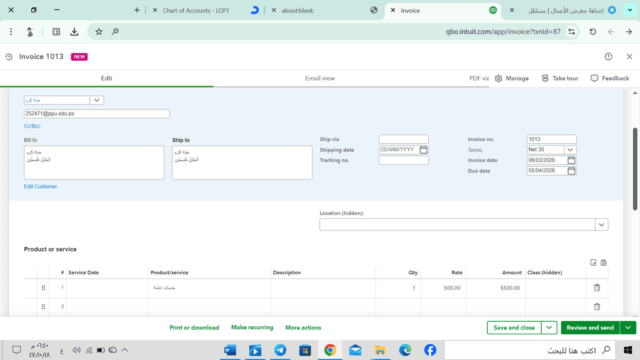The image size is (640, 360).
Task: Open Google Chrome from the taskbar
Action: (330, 350)
